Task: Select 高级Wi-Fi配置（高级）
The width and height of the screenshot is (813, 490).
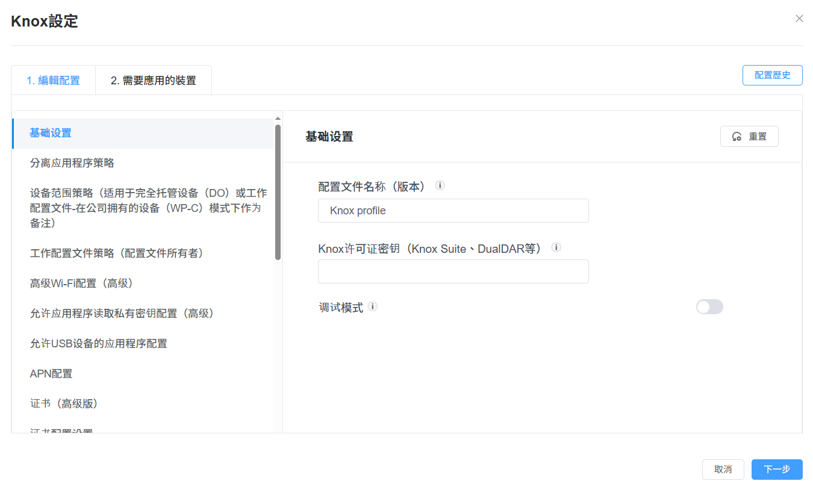Action: 143,284
